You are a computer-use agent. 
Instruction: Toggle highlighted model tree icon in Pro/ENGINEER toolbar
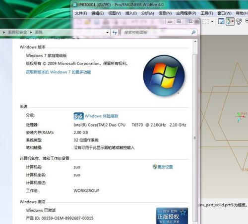point(230,21)
